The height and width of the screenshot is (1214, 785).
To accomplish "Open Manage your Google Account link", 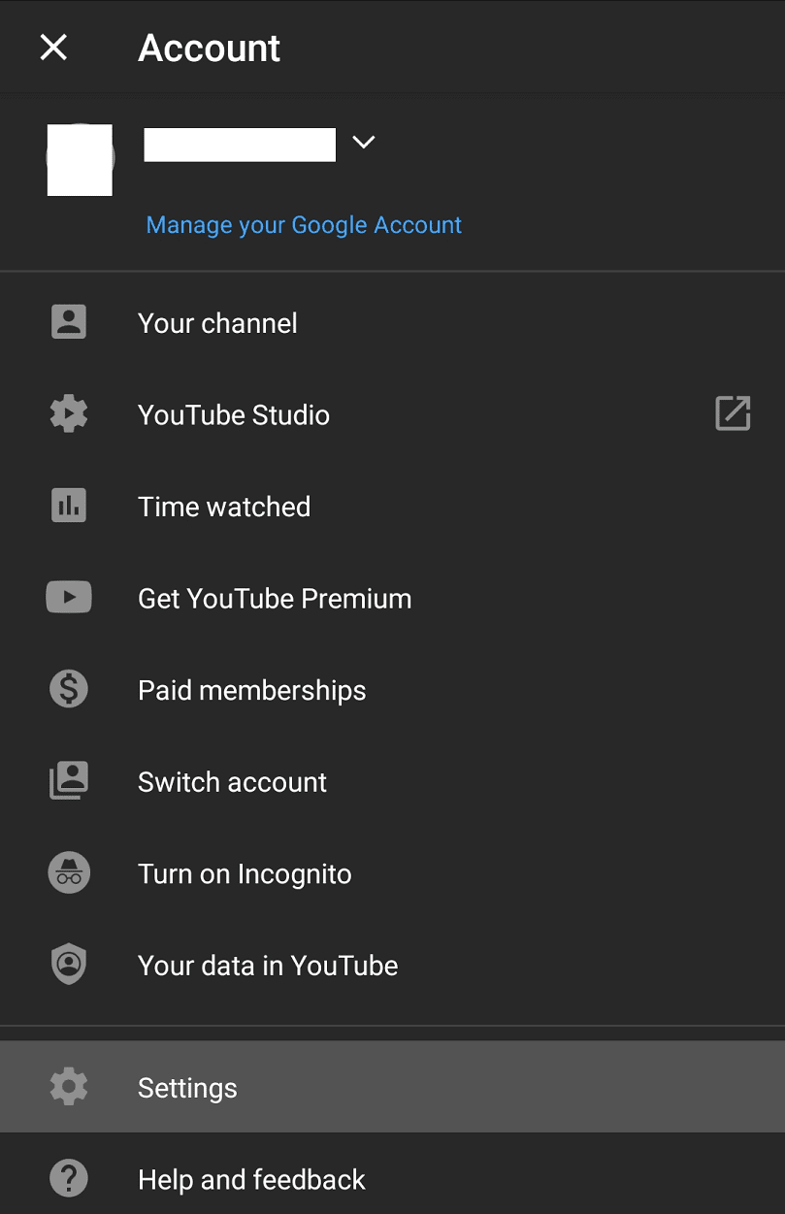I will [304, 225].
